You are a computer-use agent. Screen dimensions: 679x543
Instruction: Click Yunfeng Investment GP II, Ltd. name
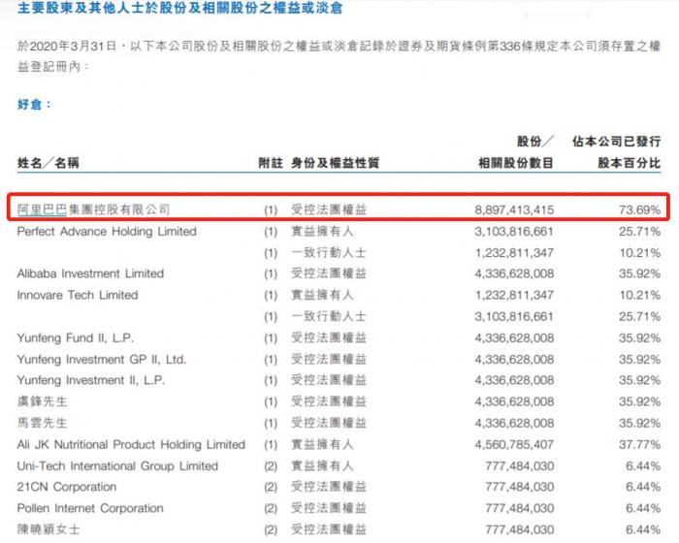pyautogui.click(x=102, y=360)
